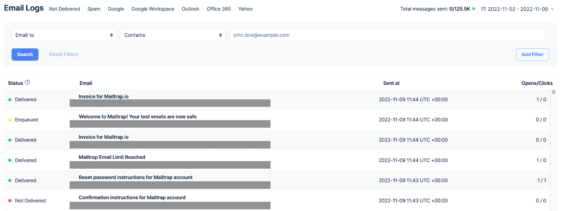Focus the john.doe@example.com search input field

(387, 35)
